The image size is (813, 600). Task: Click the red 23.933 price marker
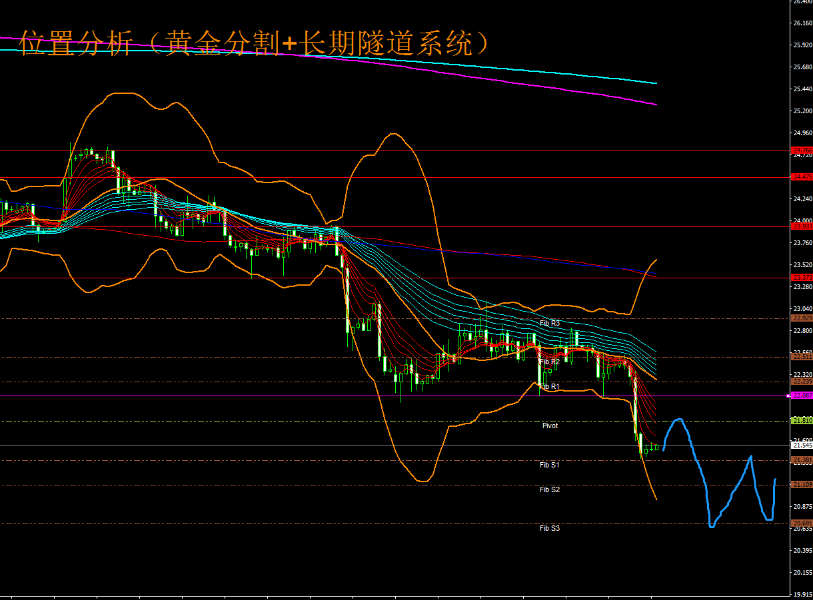coord(801,226)
